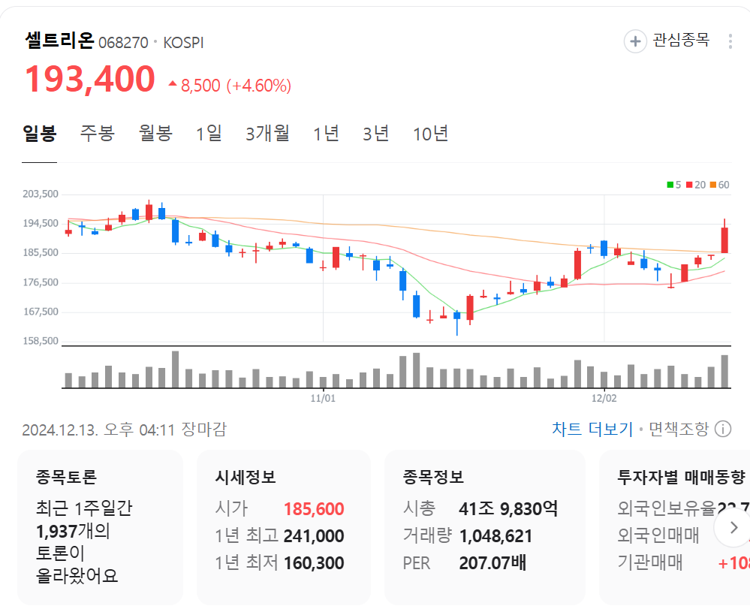Click the 194,500 y-axis label
Viewport: 750px width, 612px height.
41,224
